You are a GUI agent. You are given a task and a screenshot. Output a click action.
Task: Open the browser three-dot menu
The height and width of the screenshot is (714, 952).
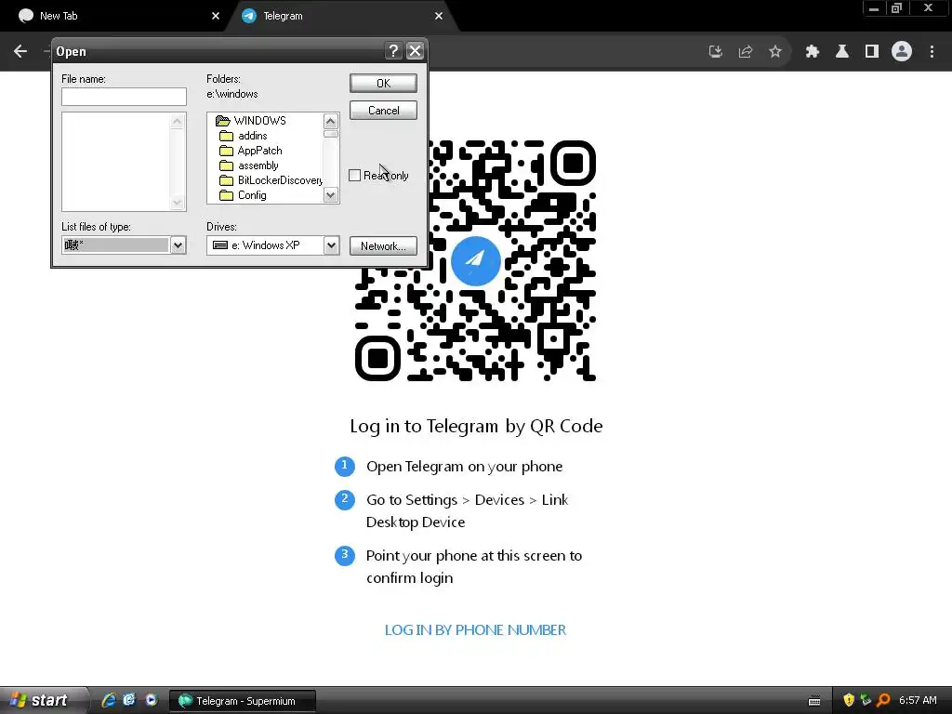[x=932, y=52]
